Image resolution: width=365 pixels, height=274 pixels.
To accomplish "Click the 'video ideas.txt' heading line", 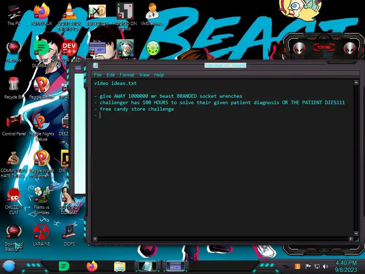I will click(x=115, y=83).
